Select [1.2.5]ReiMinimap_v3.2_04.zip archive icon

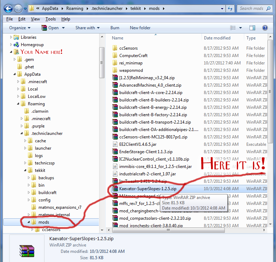pos(115,77)
